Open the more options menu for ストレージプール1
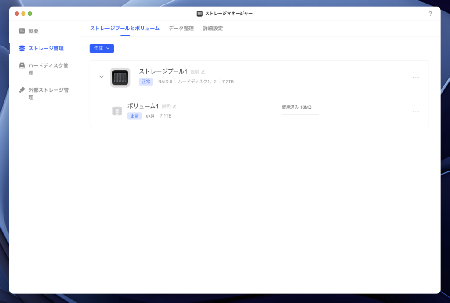 click(x=416, y=78)
